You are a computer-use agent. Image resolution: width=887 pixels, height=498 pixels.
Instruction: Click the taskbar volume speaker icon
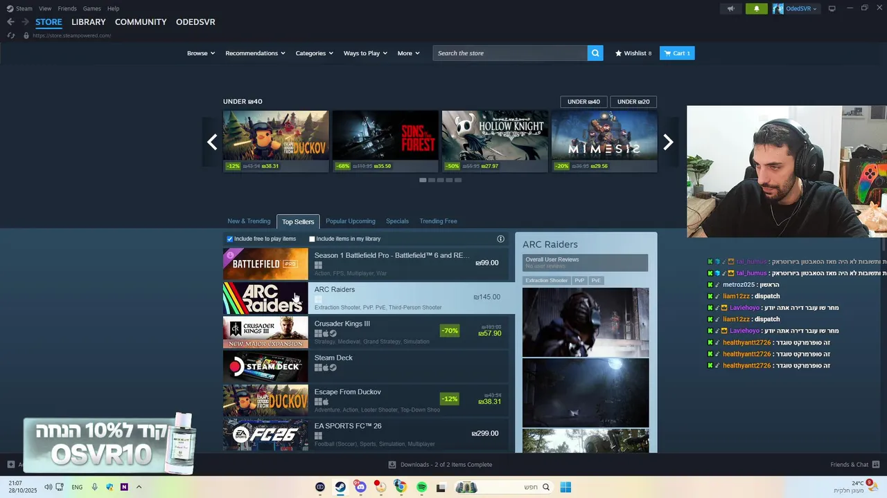(x=48, y=487)
